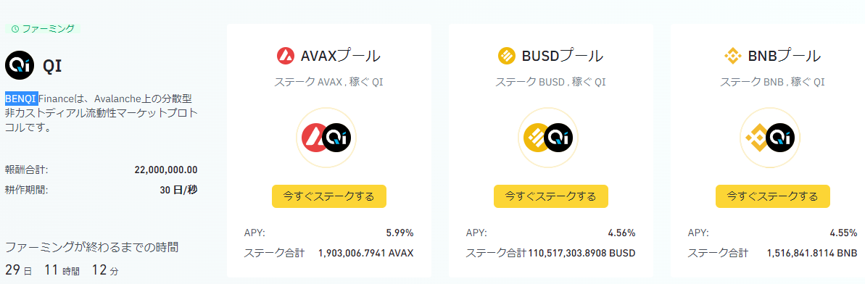Click the clock icon in the ファーミング badge
Viewport: 865px width, 284px height.
(x=15, y=29)
